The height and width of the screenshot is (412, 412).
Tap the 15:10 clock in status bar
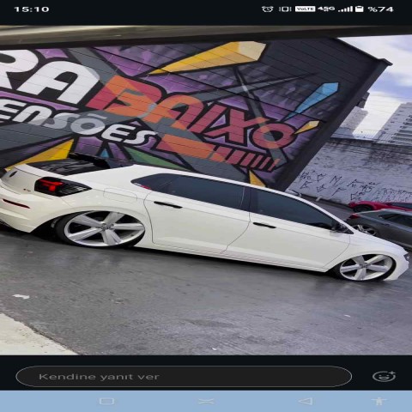[32, 9]
